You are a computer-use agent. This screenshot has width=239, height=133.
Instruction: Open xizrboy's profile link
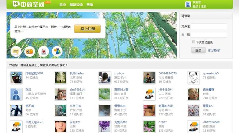click(x=119, y=73)
